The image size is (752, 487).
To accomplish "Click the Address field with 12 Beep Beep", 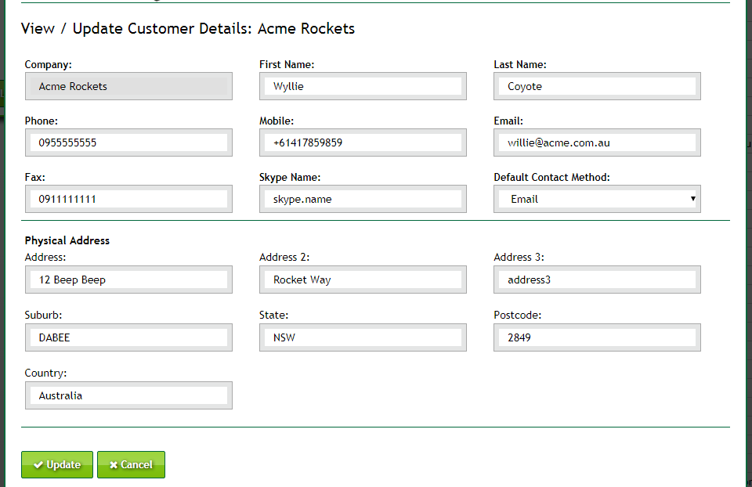I will (128, 280).
